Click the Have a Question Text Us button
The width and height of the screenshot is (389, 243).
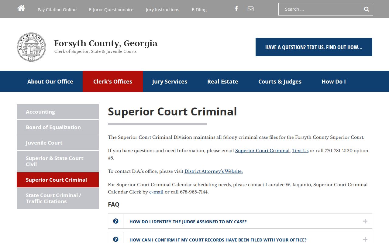(314, 47)
